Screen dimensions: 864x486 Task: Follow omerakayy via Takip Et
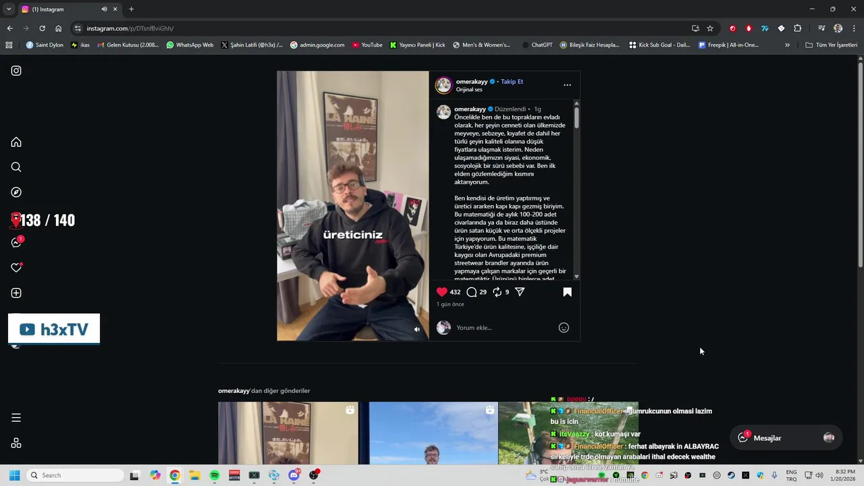(512, 82)
